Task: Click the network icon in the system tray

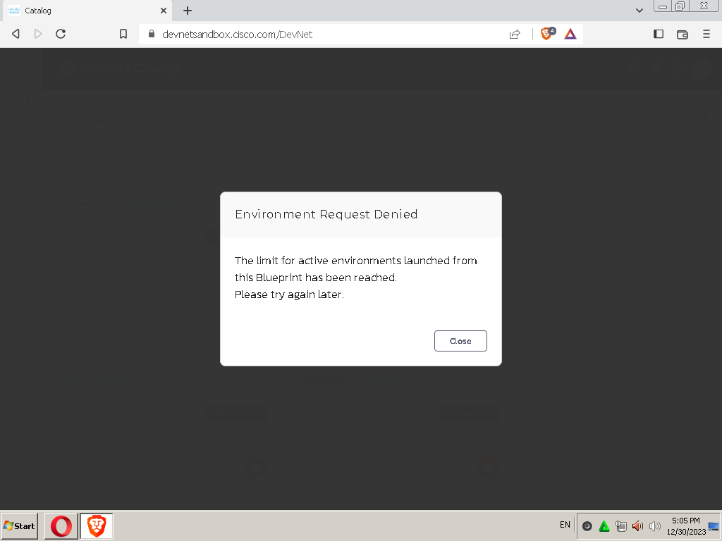Action: (x=621, y=526)
